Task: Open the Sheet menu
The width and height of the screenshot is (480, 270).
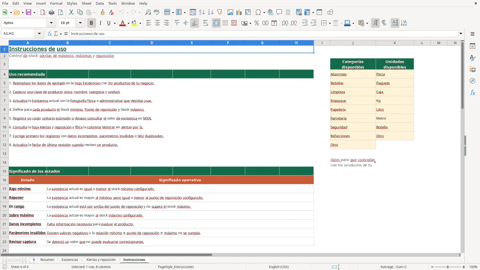Action: (x=86, y=3)
